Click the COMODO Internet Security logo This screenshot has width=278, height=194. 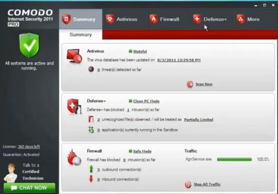tap(30, 18)
